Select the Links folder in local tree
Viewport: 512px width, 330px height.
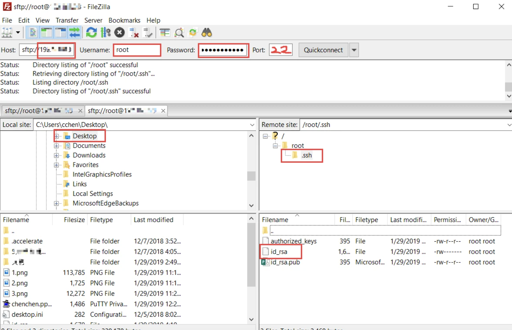pyautogui.click(x=80, y=184)
